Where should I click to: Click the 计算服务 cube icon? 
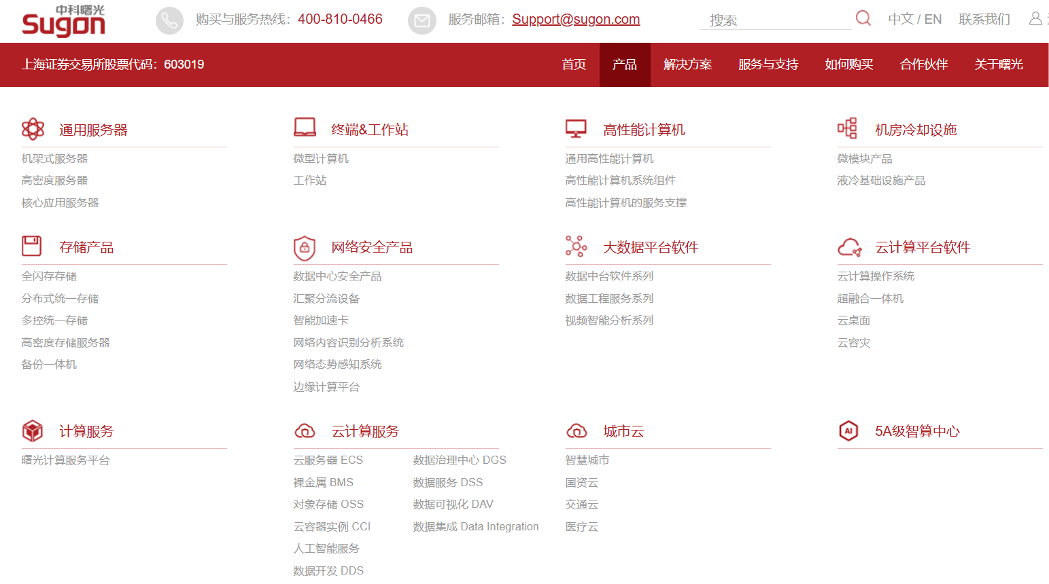tap(33, 431)
